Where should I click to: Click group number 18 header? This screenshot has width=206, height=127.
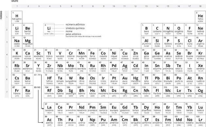(x=200, y=6)
